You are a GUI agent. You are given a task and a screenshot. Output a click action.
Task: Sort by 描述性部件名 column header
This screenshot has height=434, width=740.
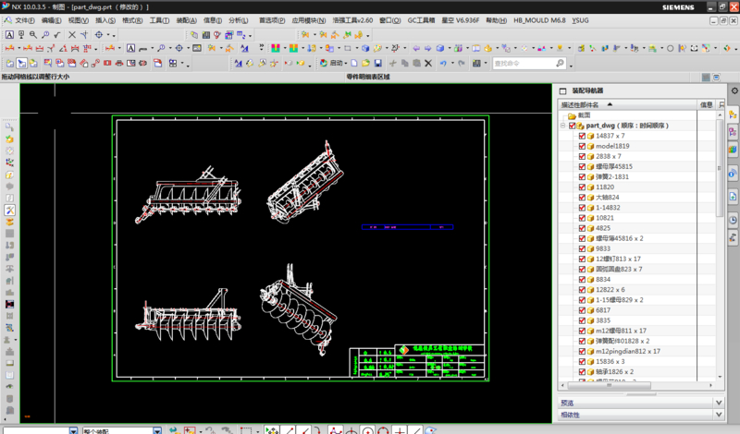pyautogui.click(x=627, y=104)
